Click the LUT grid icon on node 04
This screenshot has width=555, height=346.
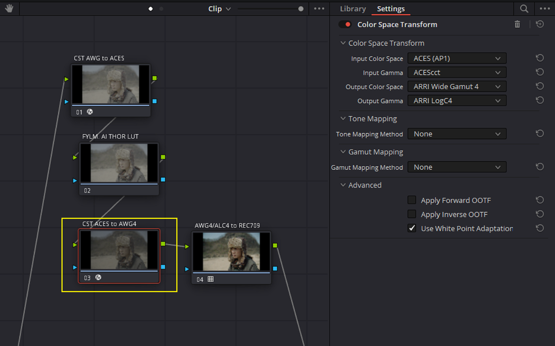click(211, 279)
